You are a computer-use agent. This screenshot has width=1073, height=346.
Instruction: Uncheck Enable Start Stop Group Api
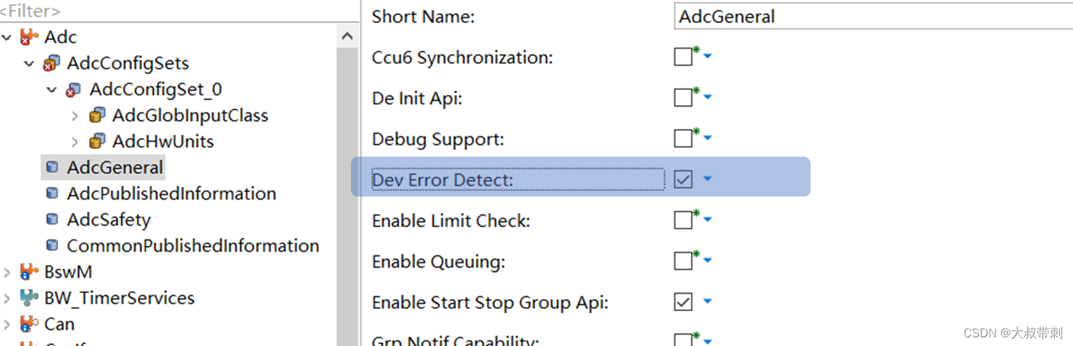[x=683, y=301]
